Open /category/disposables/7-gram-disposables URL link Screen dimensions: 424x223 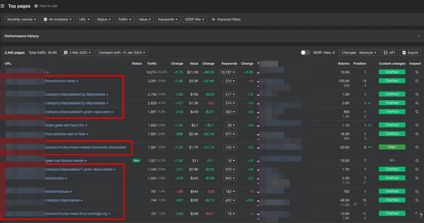79,170
